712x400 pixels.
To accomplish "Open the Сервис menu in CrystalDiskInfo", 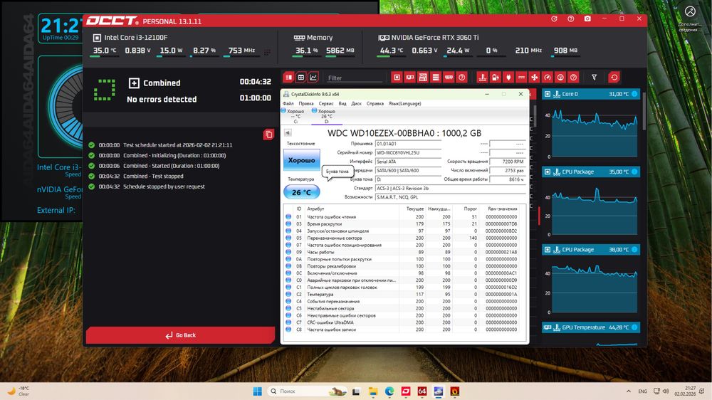I will tap(326, 103).
